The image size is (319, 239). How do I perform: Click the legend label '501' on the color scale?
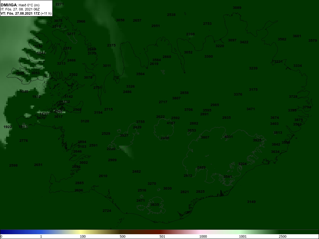162,236
